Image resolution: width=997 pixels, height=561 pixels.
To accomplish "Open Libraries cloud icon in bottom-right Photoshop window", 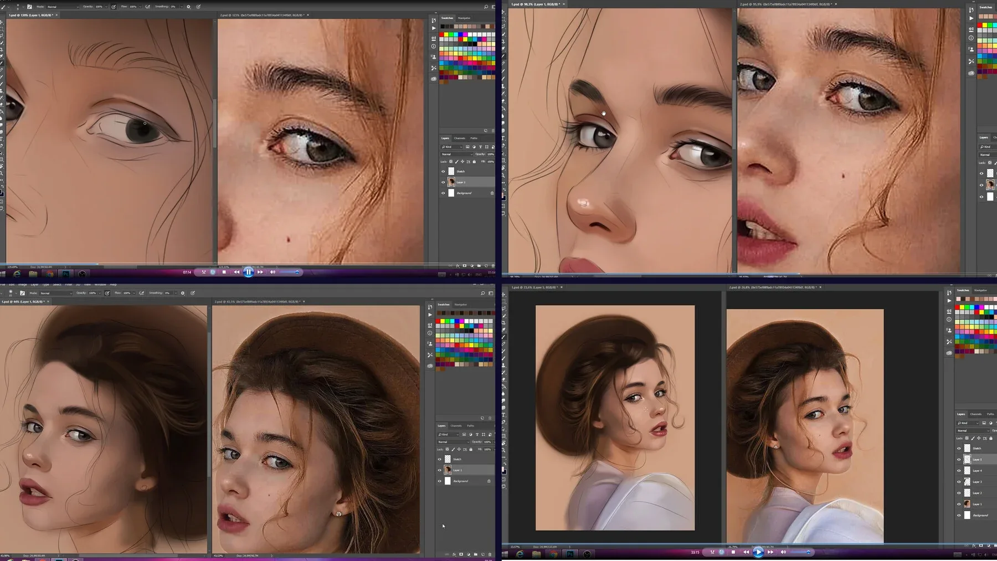I will point(949,353).
